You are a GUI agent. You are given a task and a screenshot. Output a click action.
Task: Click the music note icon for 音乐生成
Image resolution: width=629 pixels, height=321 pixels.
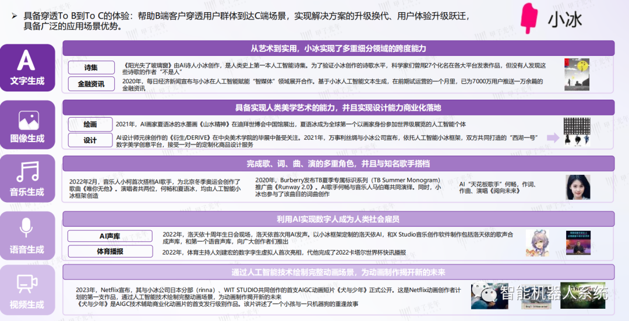click(28, 172)
